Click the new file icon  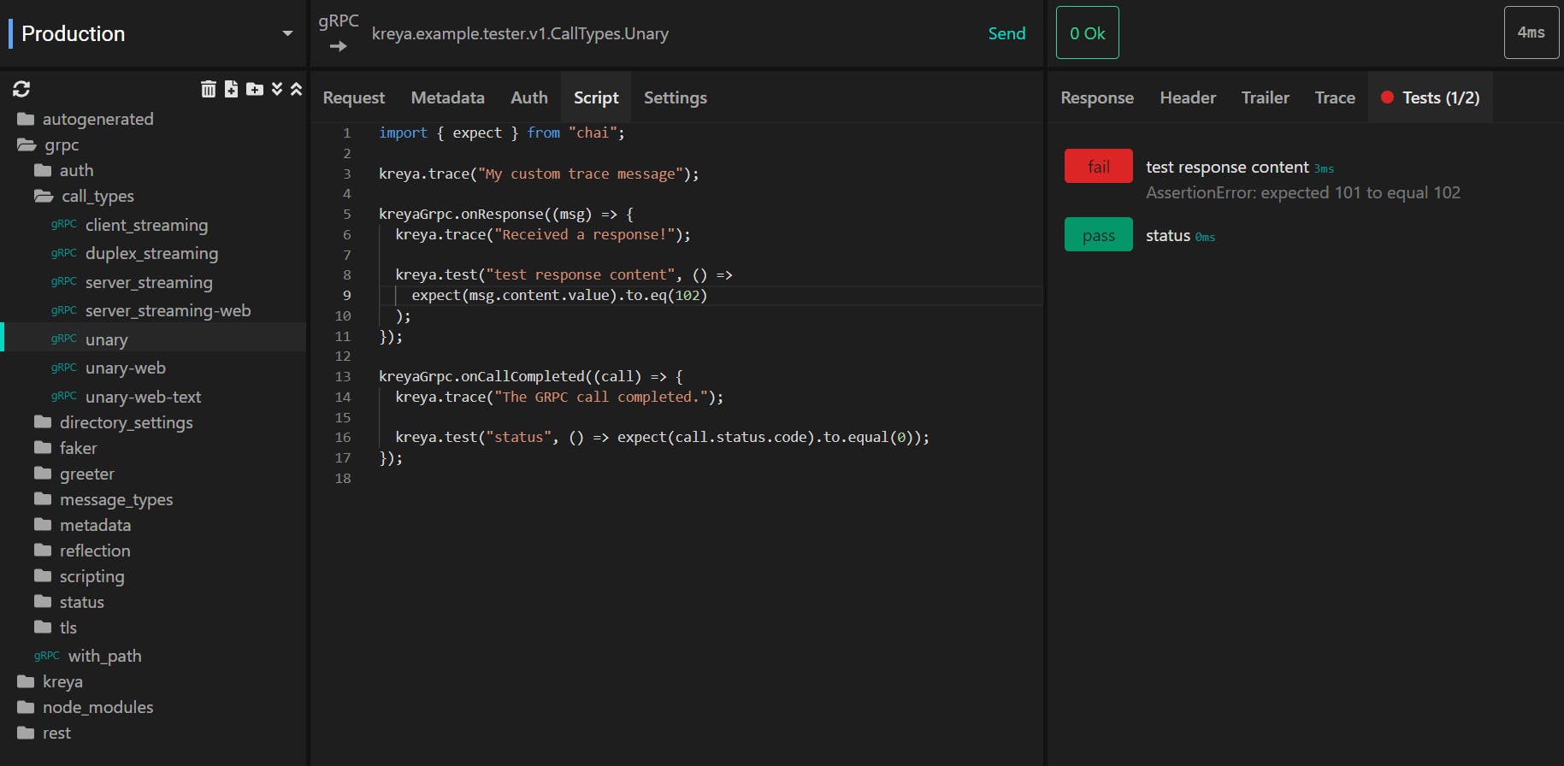pos(231,89)
